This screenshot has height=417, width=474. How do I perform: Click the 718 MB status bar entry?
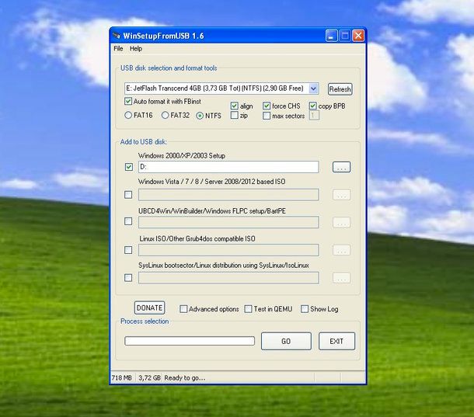[x=121, y=377]
